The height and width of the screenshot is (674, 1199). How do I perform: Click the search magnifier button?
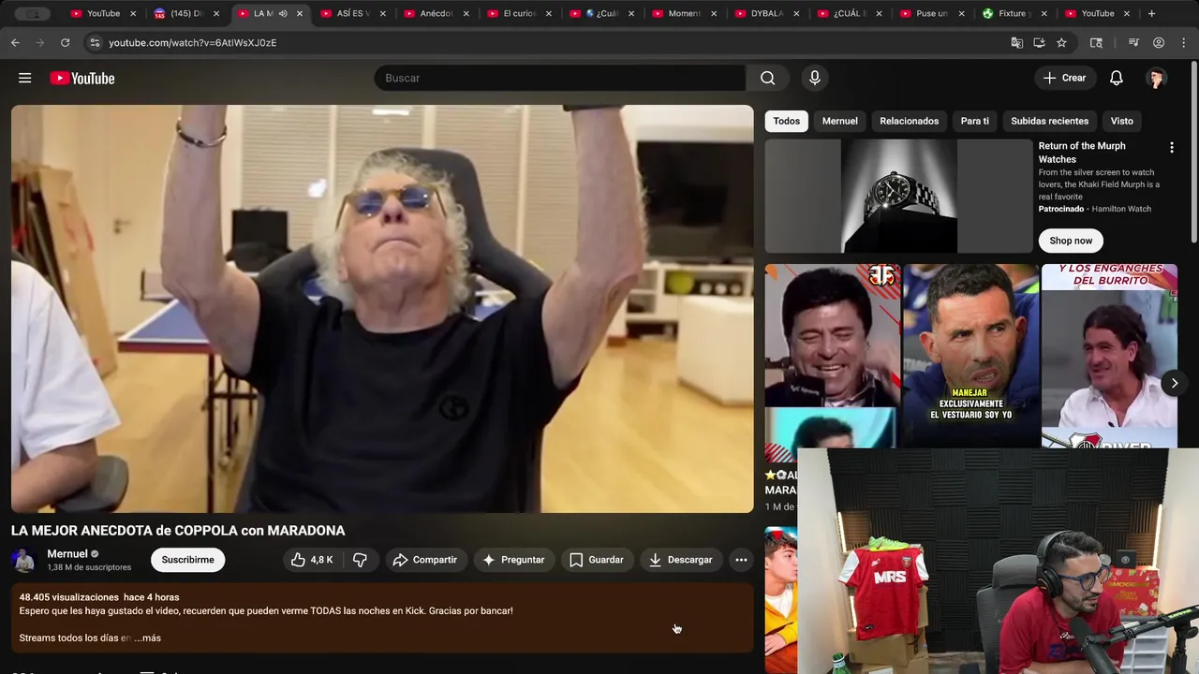[767, 78]
